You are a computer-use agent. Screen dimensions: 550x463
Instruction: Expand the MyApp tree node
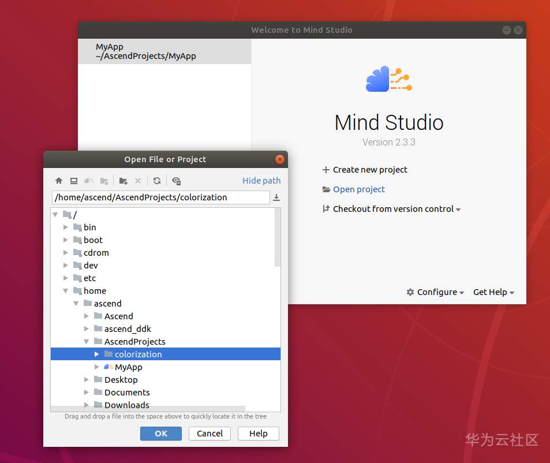[97, 367]
